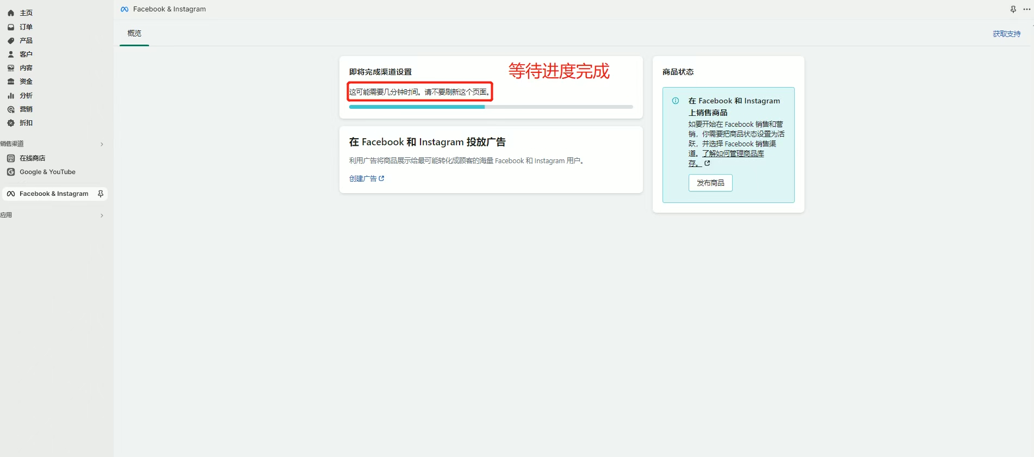This screenshot has width=1034, height=457.
Task: Expand the 应用 section chevron
Action: [102, 215]
